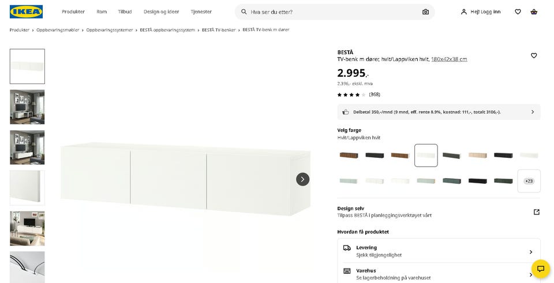This screenshot has height=283, width=554.
Task: Open the Produkter menu
Action: pyautogui.click(x=73, y=12)
